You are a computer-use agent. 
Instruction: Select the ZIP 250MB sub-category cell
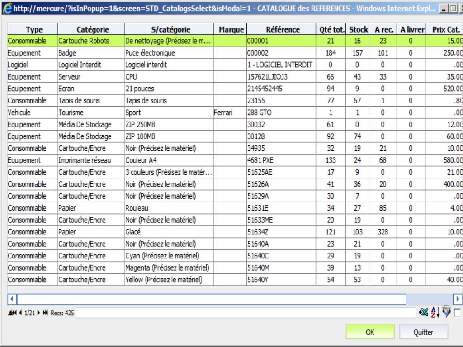tap(169, 125)
